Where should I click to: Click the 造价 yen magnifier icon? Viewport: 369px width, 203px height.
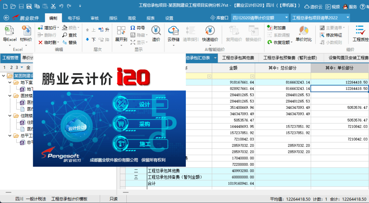pos(156,31)
